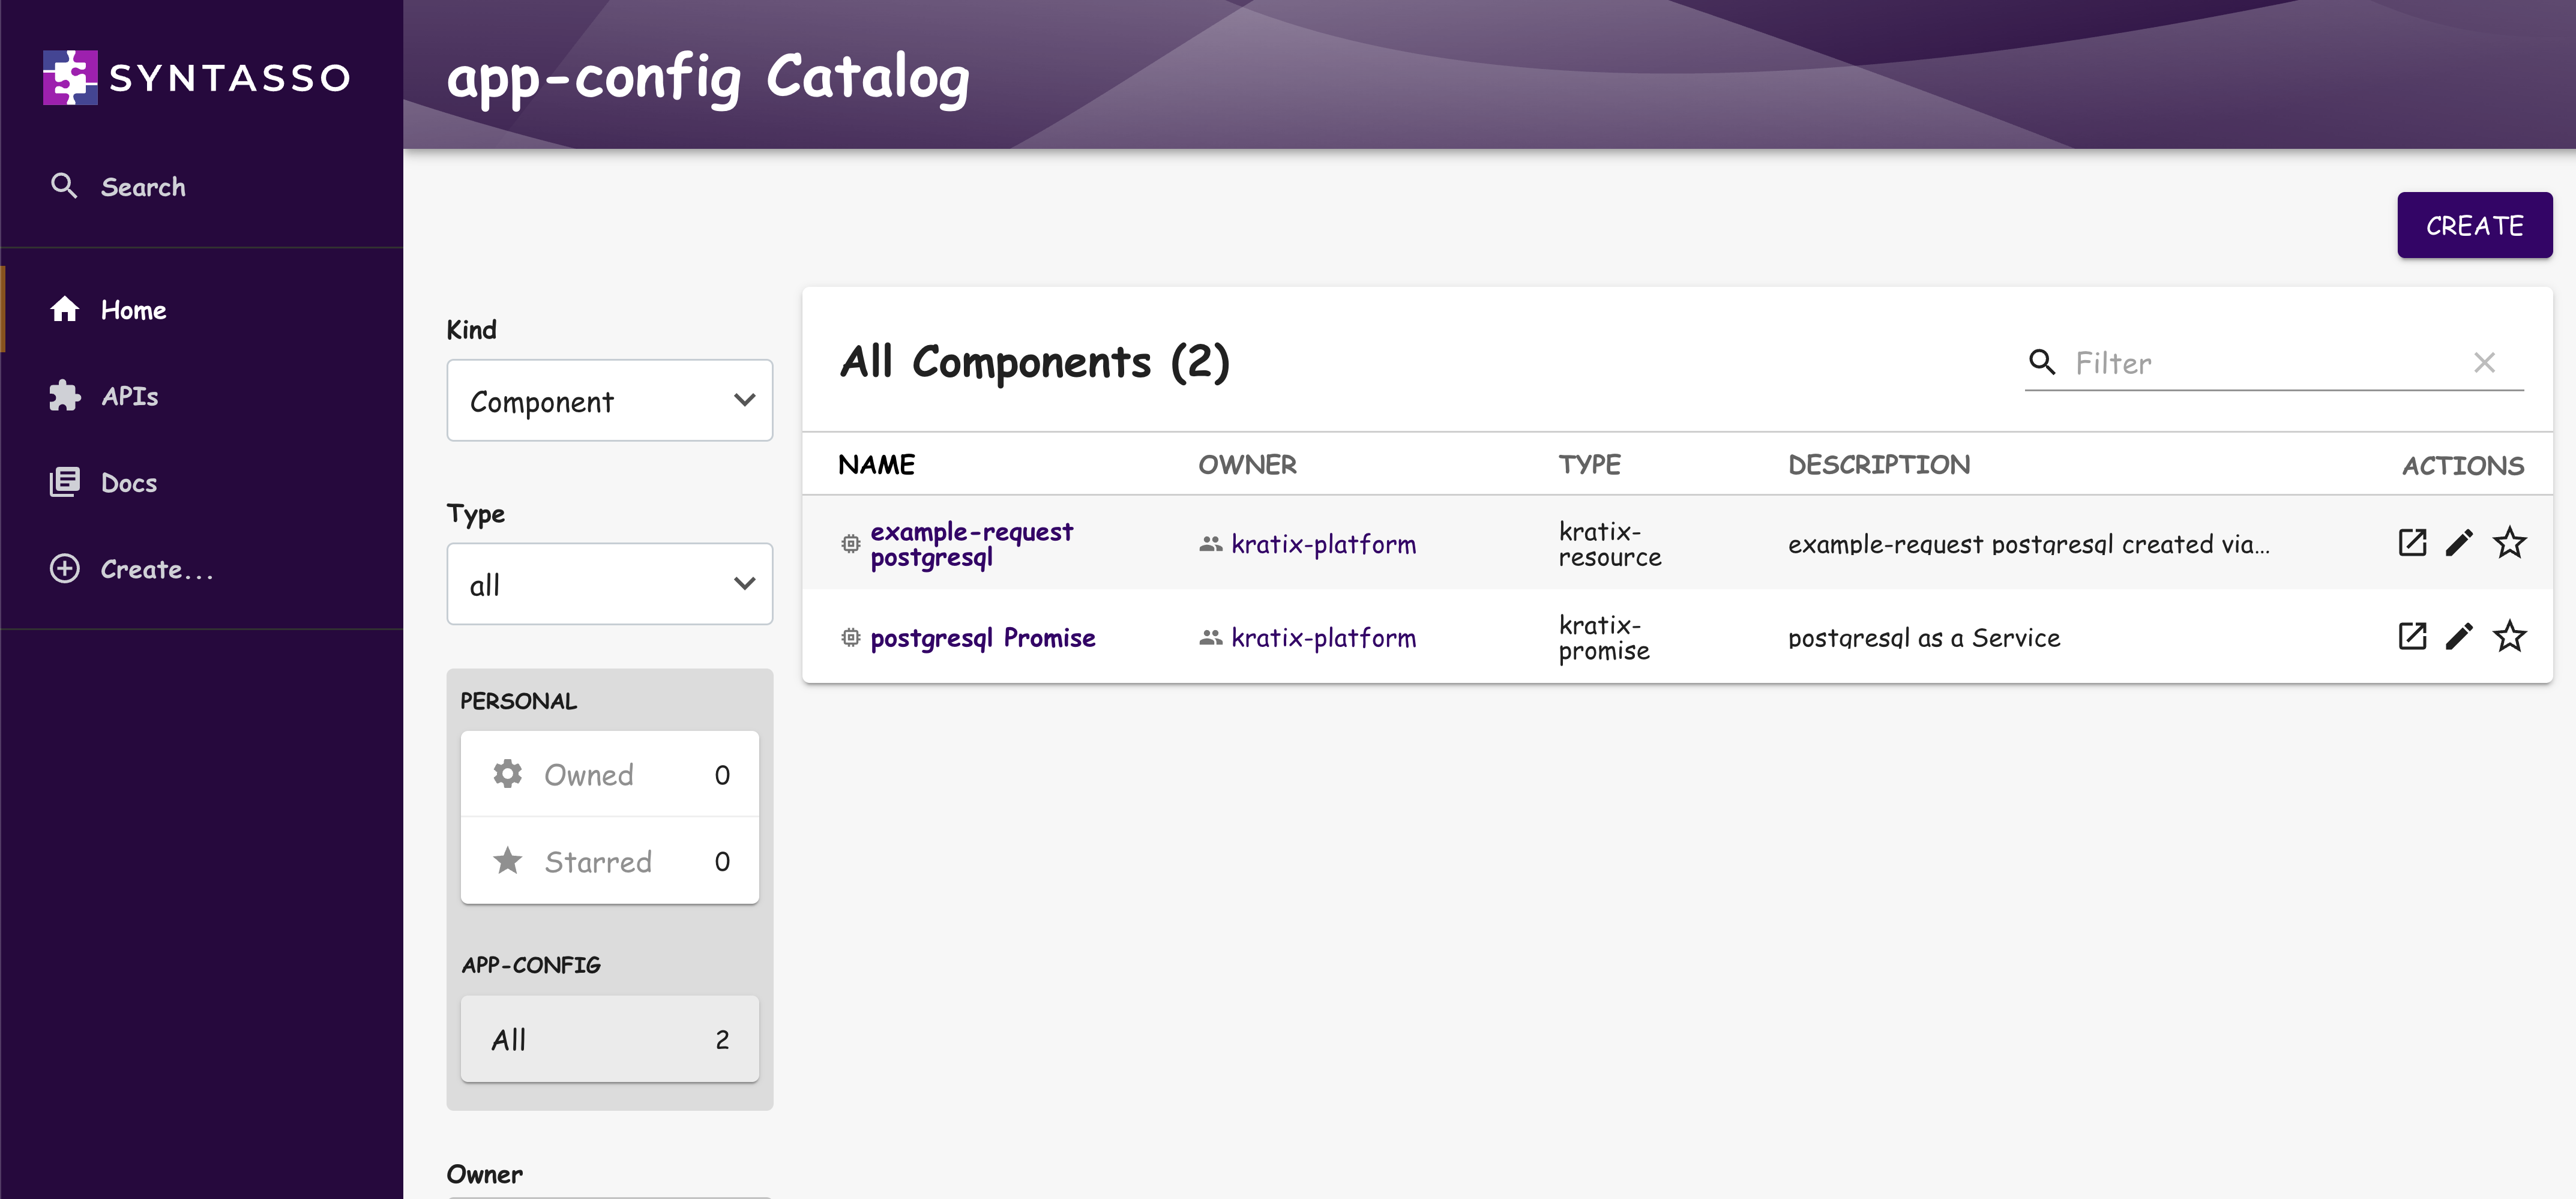Click the Search magnifier icon in sidebar
Viewport: 2576px width, 1199px height.
64,185
